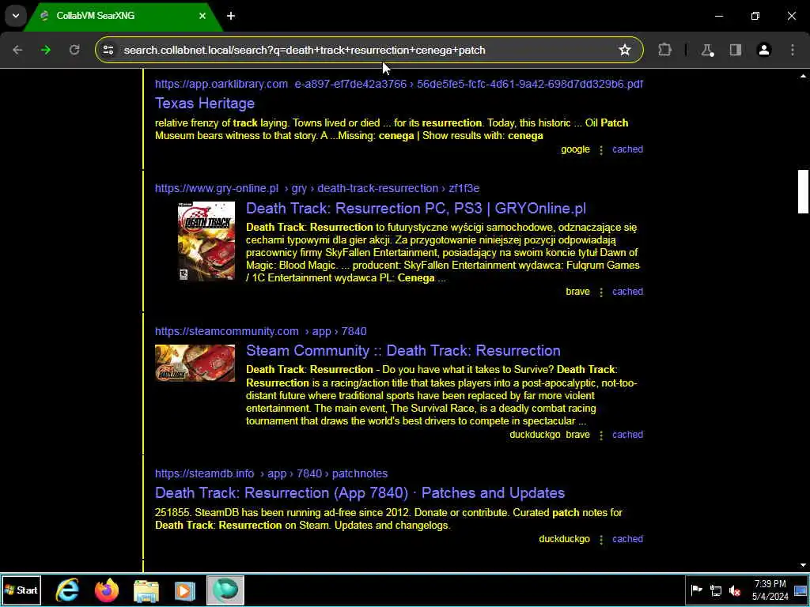This screenshot has width=810, height=607.
Task: Open Windows Explorer folder in taskbar
Action: [146, 590]
